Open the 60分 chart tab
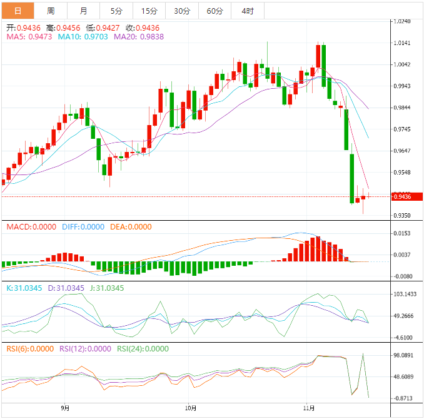 coord(215,11)
